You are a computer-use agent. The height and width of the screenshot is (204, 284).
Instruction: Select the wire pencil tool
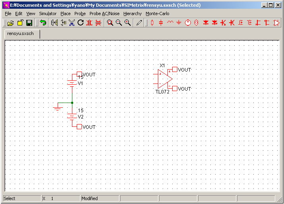click(x=139, y=23)
